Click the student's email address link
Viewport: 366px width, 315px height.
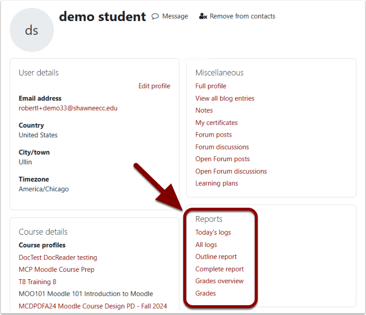coord(68,108)
